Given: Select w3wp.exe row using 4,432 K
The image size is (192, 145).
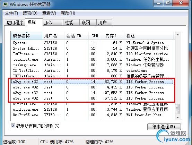Looking at the screenshot, I should (x=92, y=87).
